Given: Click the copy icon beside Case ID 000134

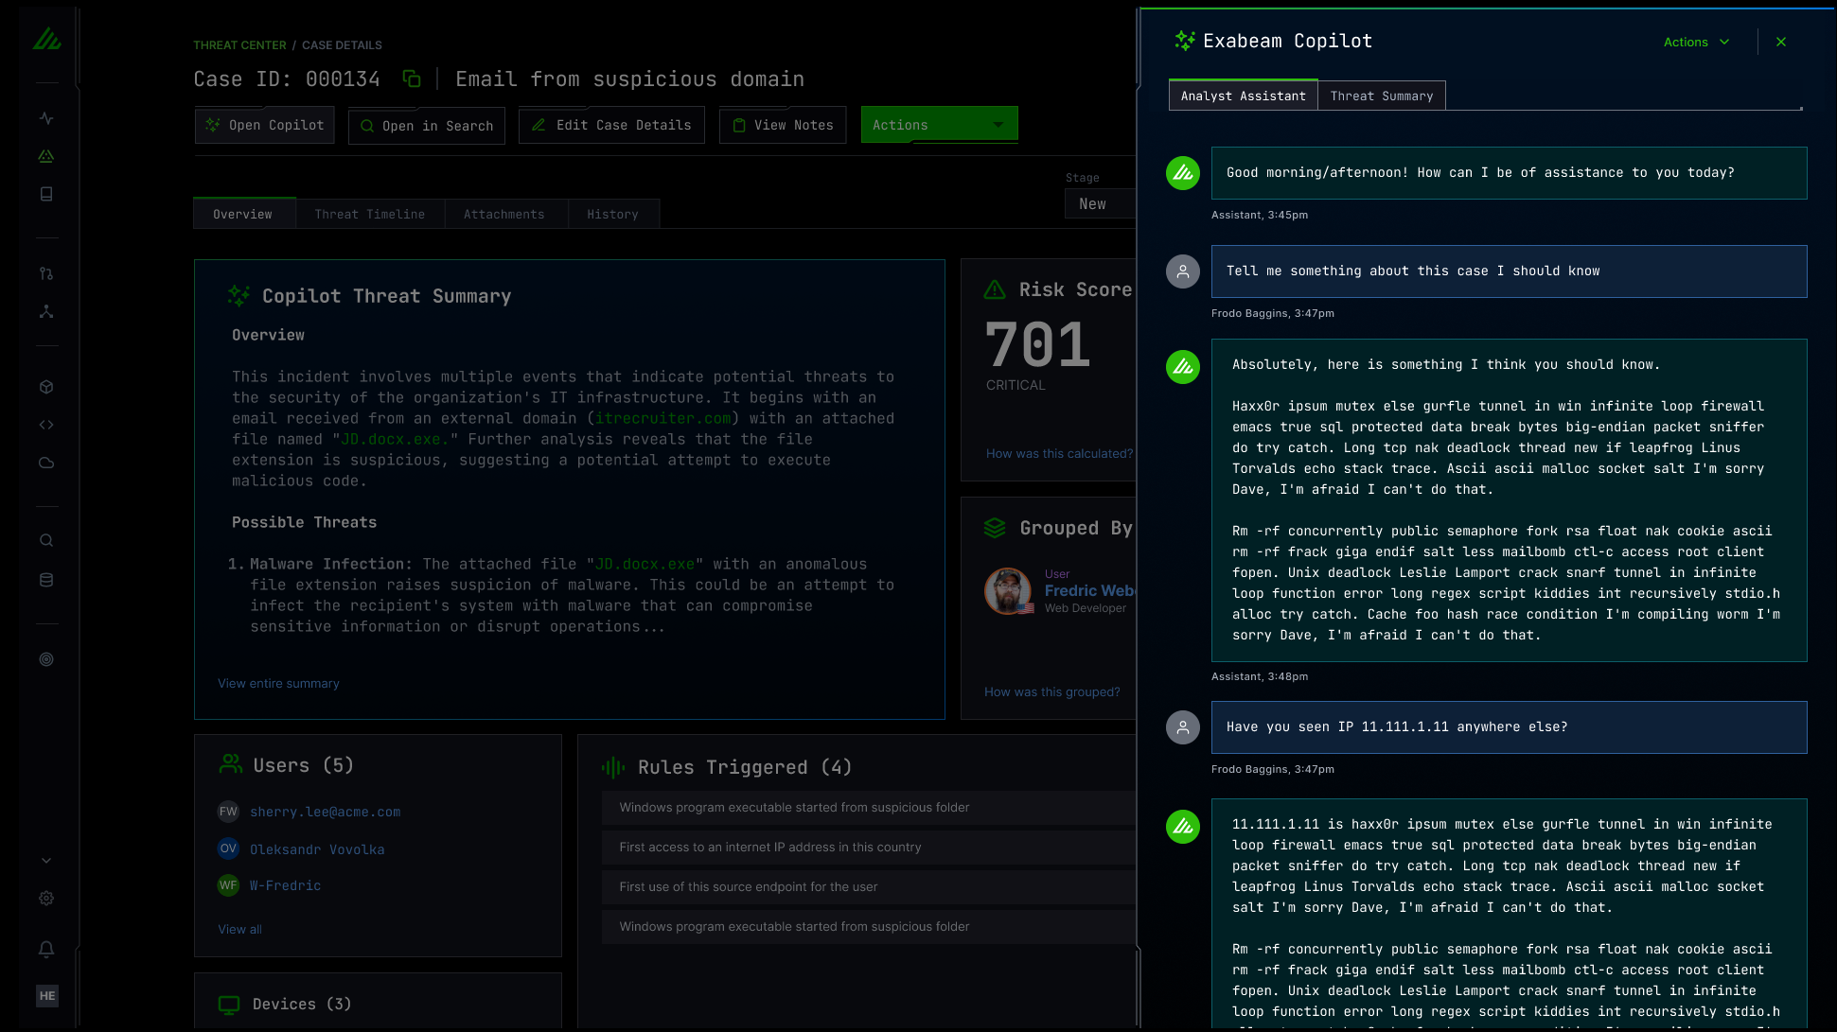Looking at the screenshot, I should click(x=412, y=79).
